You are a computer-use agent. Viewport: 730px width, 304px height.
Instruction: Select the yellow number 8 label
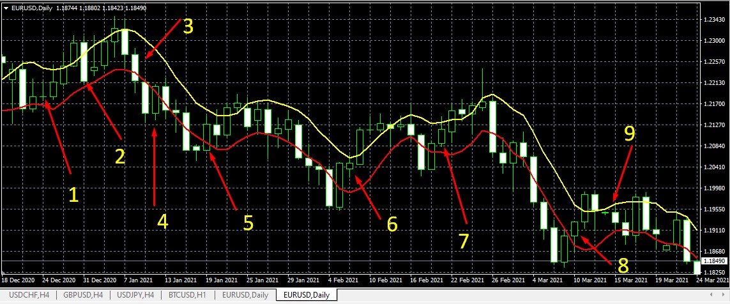[623, 265]
